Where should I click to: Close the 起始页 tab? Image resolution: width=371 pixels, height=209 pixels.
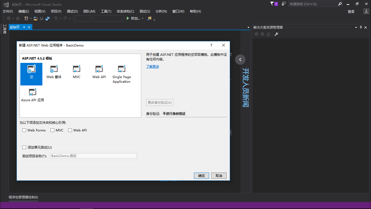(x=29, y=27)
